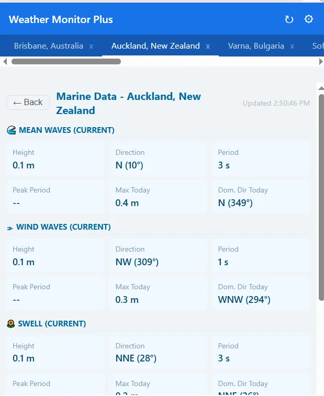Click the vertical scrollbar up arrow
324x396 pixels.
click(321, 88)
